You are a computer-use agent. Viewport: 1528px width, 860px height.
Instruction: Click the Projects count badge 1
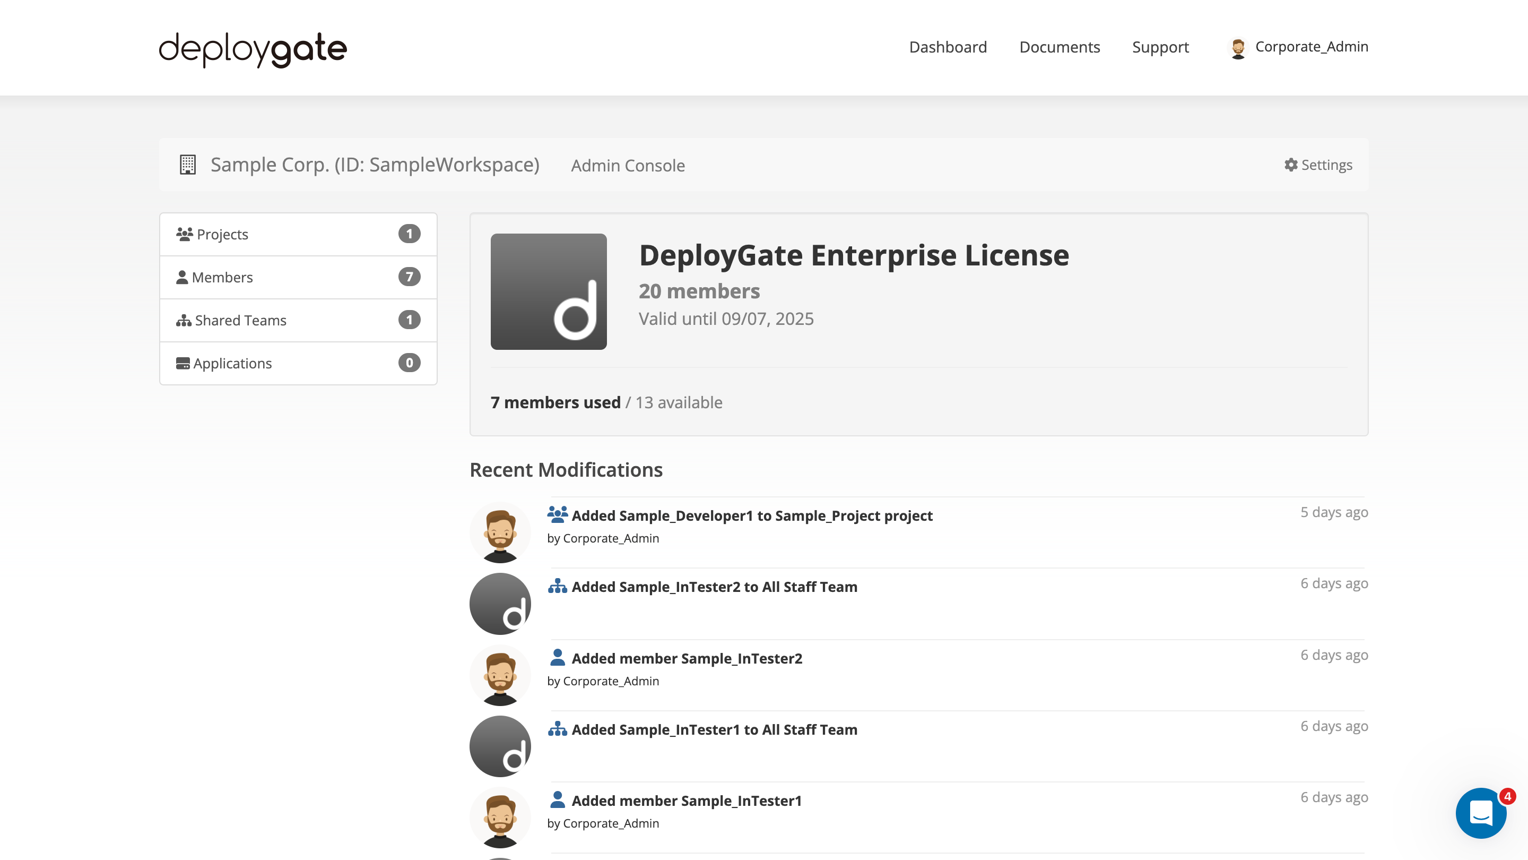point(409,234)
